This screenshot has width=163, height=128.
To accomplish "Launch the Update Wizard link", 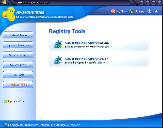I will tap(17, 101).
